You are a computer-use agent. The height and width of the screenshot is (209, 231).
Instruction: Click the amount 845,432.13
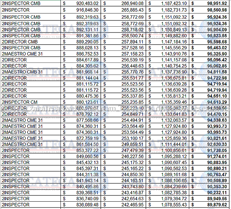[87, 163]
